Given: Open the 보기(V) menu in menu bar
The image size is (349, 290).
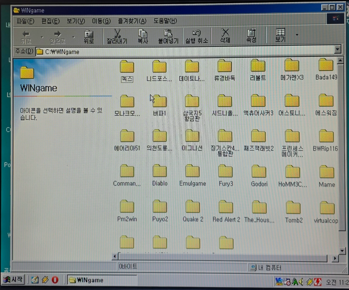Looking at the screenshot, I should [x=76, y=21].
